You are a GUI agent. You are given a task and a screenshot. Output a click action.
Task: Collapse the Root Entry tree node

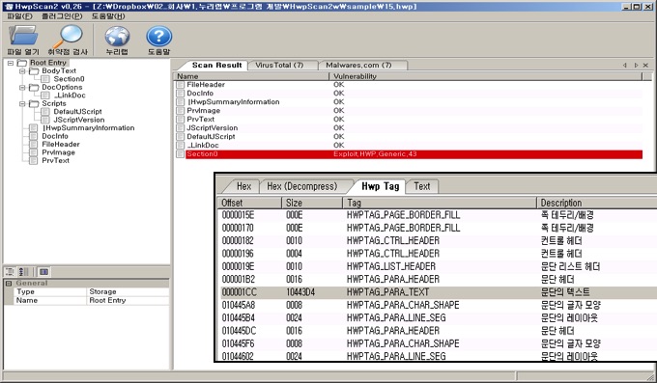pos(11,63)
